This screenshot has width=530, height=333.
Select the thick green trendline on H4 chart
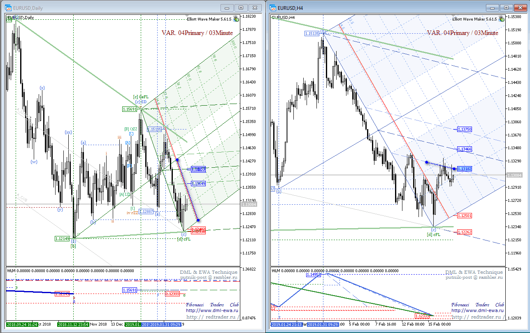coord(362,39)
